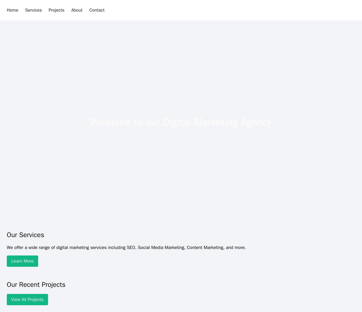Click the View All Projects button
This screenshot has width=362, height=312.
pyautogui.click(x=27, y=299)
